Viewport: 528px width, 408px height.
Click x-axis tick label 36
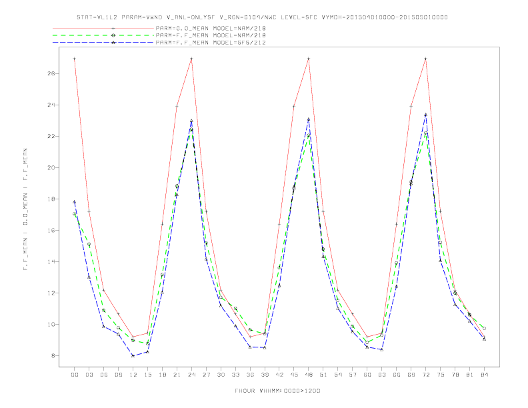click(250, 375)
